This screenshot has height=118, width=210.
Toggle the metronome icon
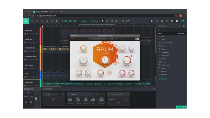click(52, 21)
